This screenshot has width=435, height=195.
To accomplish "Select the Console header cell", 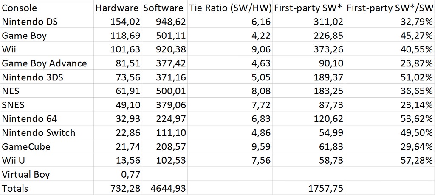I will tap(47, 8).
